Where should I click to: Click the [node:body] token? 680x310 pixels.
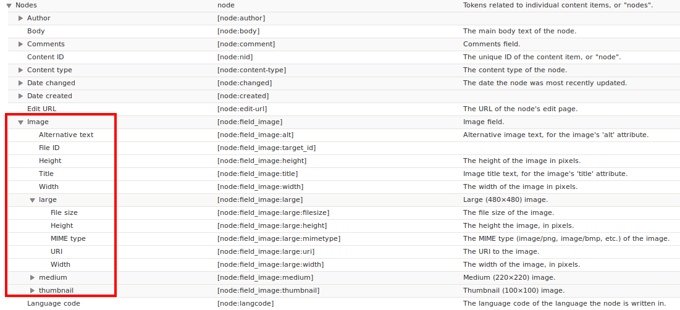point(238,31)
